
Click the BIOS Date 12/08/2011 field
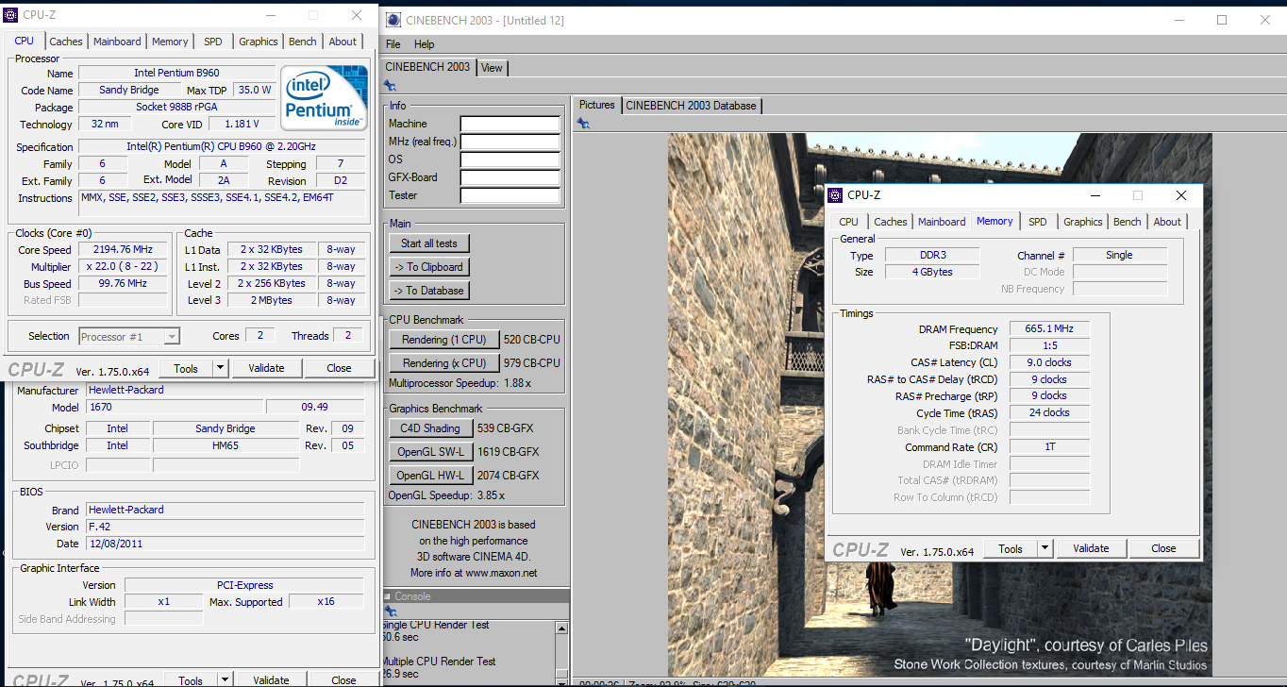pyautogui.click(x=226, y=544)
